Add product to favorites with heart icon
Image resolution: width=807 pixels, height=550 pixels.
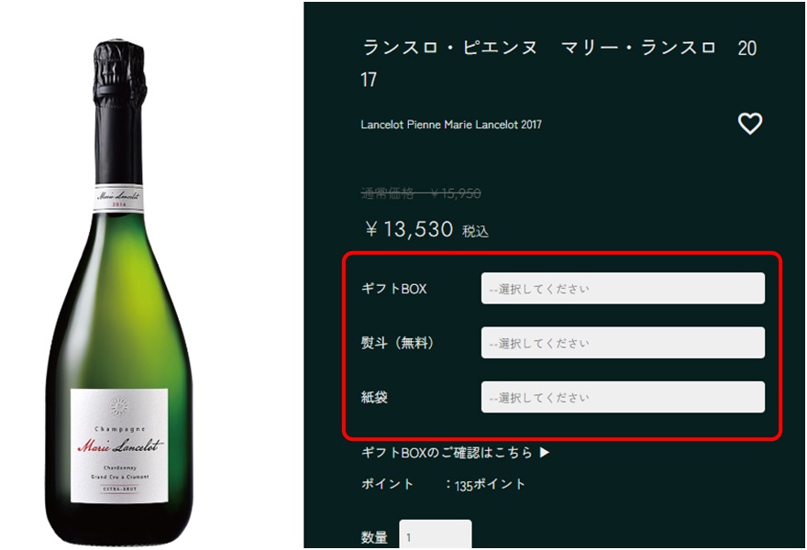750,124
